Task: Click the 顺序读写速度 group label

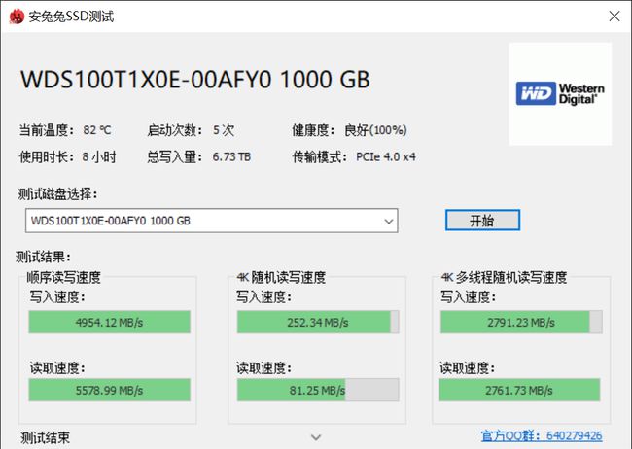Action: point(63,277)
